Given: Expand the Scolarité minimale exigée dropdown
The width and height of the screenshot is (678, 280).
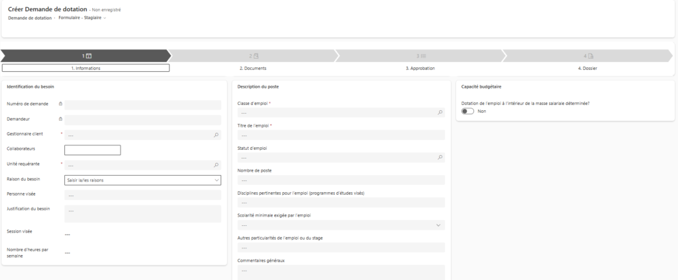Looking at the screenshot, I should pos(440,225).
